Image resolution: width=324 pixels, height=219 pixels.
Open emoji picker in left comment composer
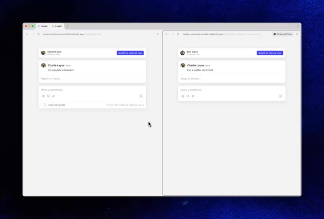[x=48, y=96]
